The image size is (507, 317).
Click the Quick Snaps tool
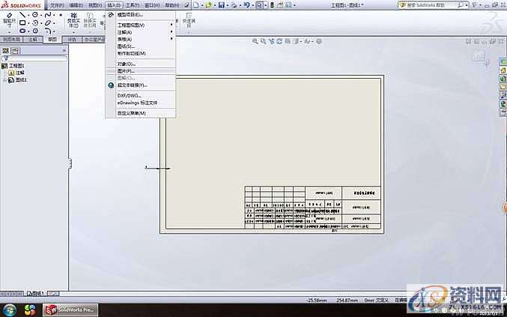[189, 20]
